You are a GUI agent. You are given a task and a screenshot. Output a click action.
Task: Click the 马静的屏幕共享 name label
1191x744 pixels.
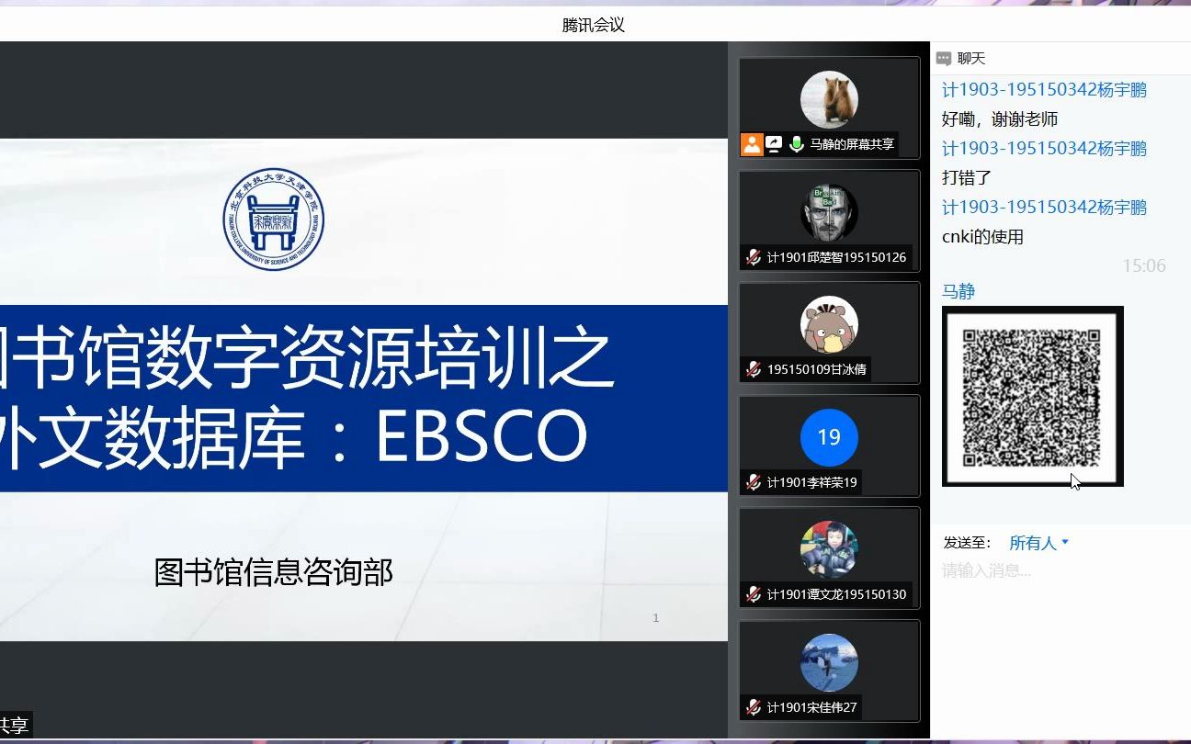(x=852, y=144)
